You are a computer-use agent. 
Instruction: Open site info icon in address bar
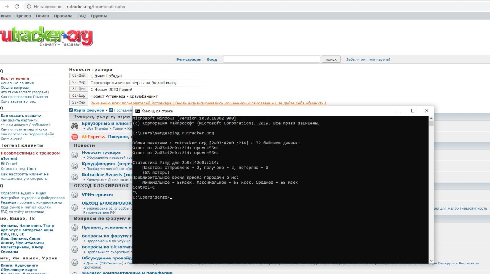pos(29,7)
